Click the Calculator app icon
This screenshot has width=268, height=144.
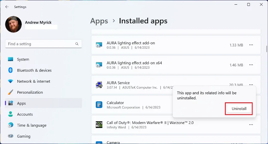(99, 105)
